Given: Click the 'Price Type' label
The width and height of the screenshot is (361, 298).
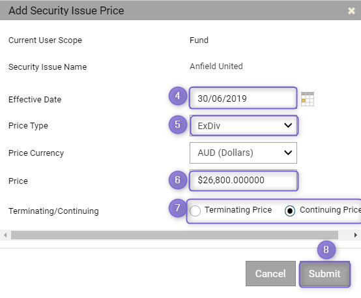Looking at the screenshot, I should tap(28, 126).
